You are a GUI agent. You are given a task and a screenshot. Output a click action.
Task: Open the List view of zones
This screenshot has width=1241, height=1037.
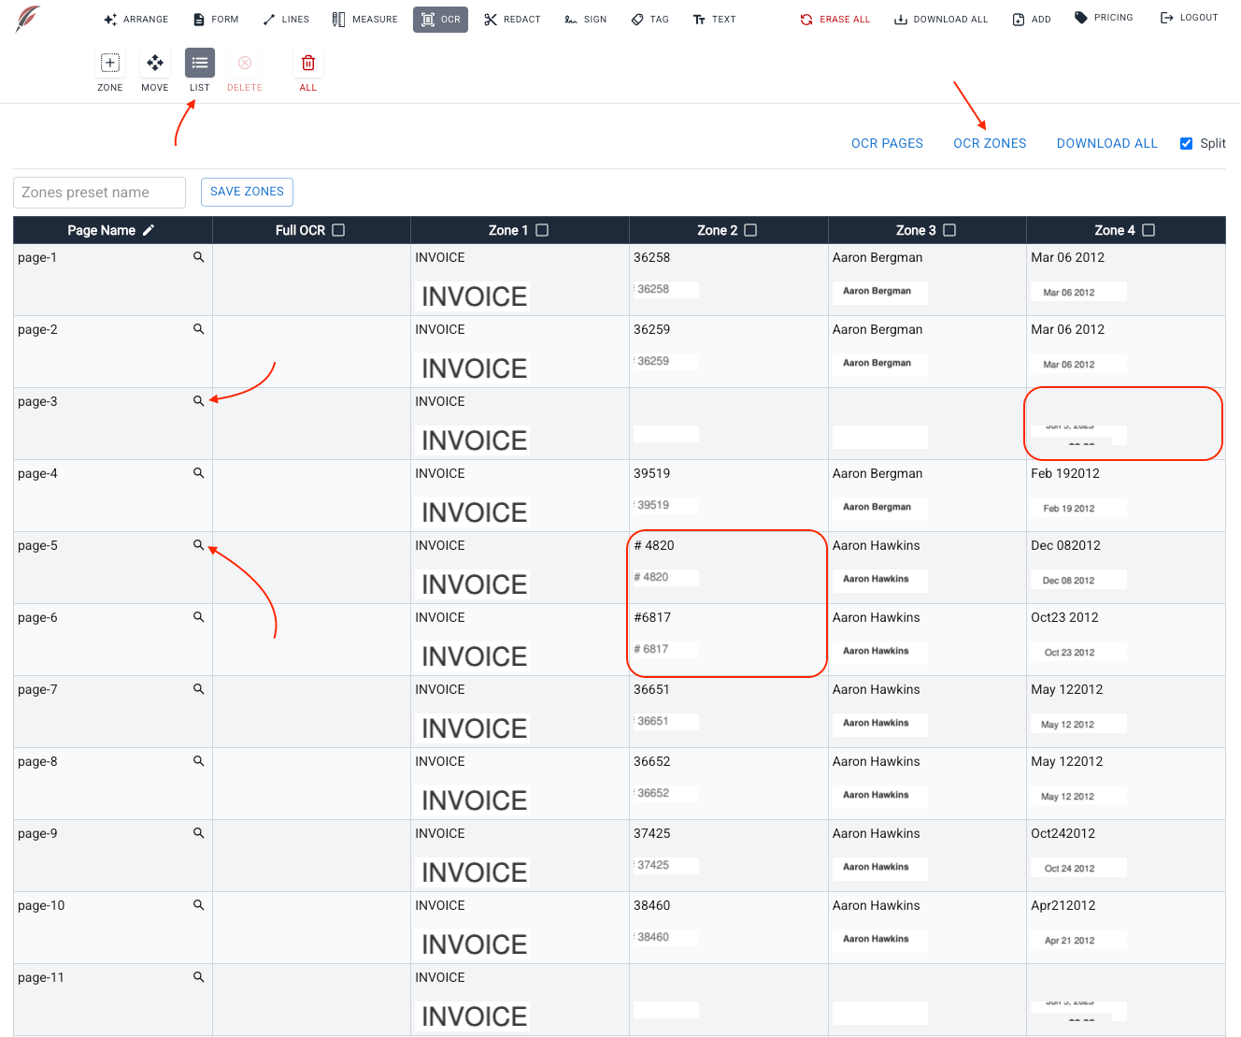coord(200,64)
